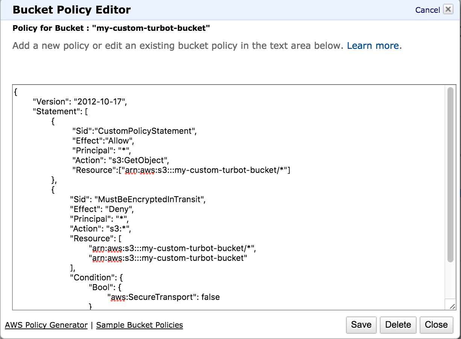Open the Learn more link
This screenshot has height=339, width=461.
[x=373, y=46]
